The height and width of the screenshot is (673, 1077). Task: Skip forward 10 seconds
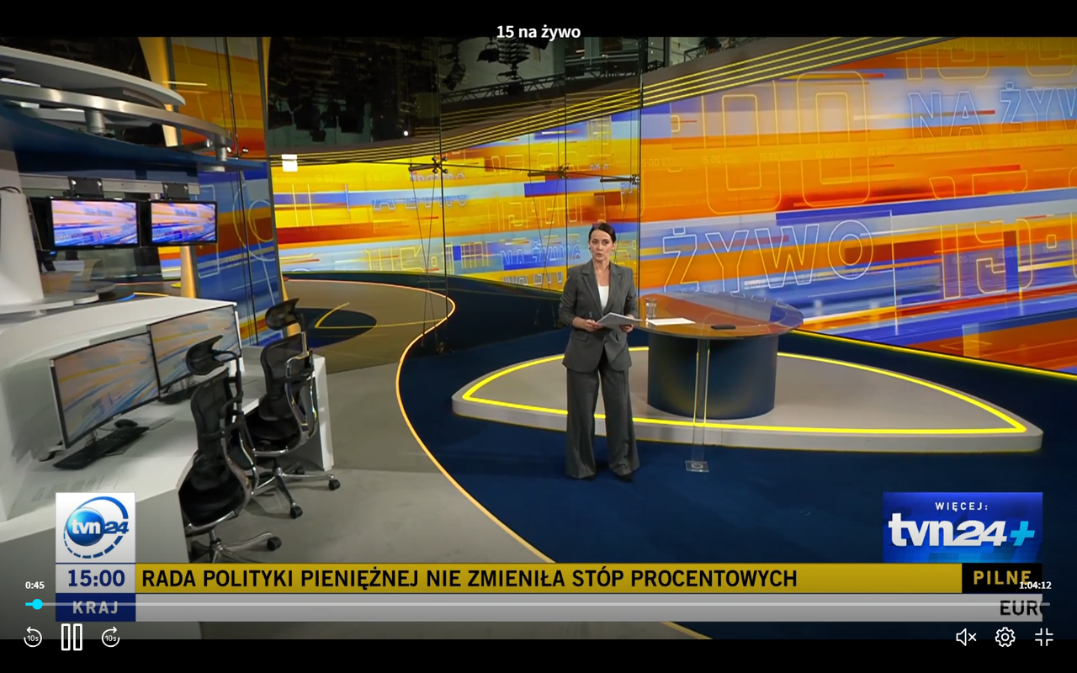110,637
